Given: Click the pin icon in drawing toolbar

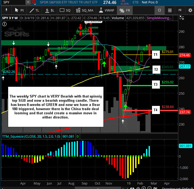Looking at the screenshot, I should click(x=7, y=10).
